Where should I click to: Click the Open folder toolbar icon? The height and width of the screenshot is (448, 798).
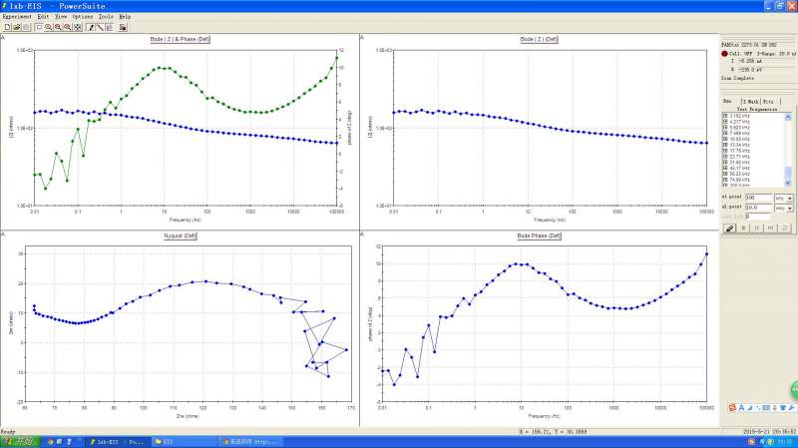coord(16,27)
